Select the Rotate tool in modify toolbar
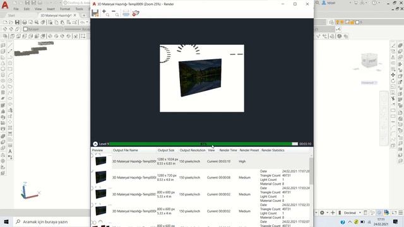 tap(393, 81)
